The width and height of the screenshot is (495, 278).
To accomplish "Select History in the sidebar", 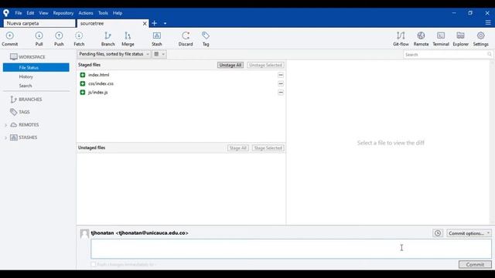I will point(26,76).
